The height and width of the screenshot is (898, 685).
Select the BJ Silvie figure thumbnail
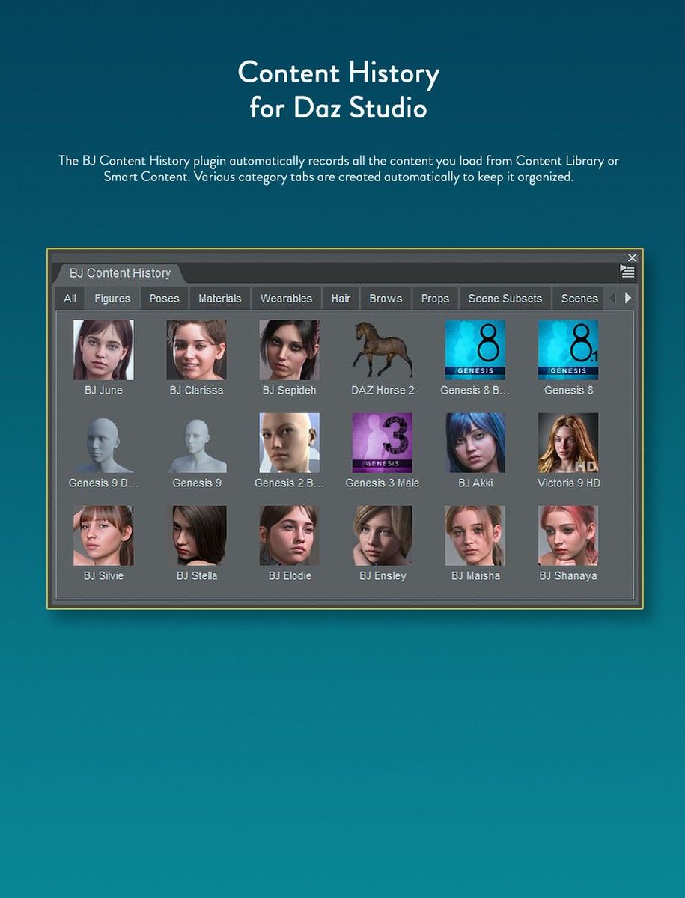[x=103, y=536]
